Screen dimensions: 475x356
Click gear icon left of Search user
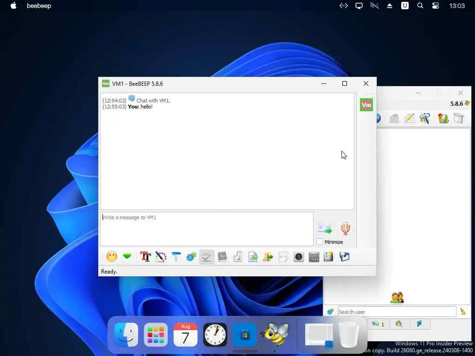330,311
